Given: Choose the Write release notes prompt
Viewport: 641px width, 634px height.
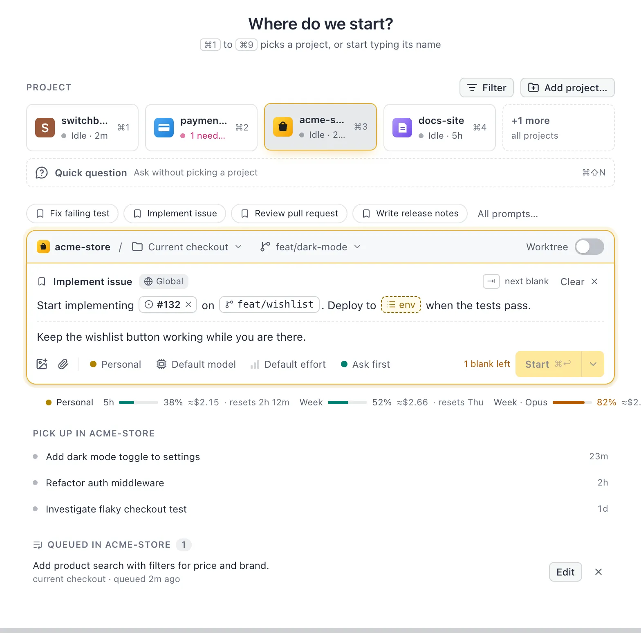Looking at the screenshot, I should 410,214.
